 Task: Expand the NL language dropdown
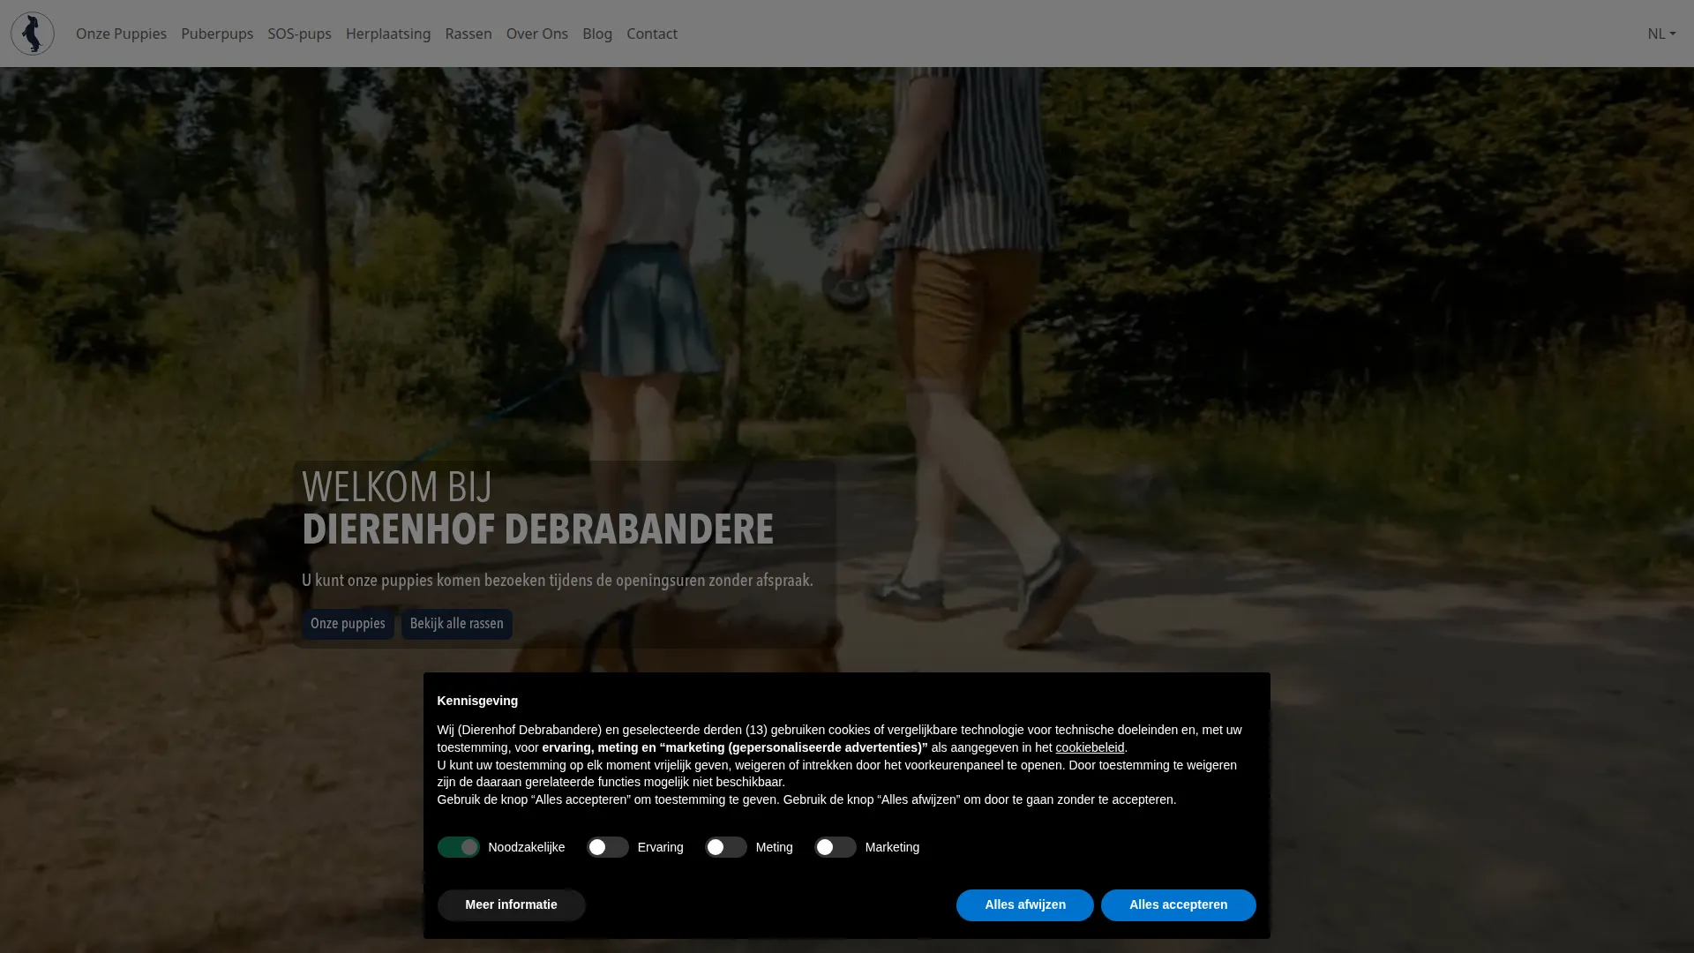coord(1661,34)
